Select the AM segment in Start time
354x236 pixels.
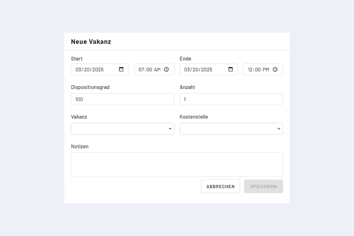(157, 70)
